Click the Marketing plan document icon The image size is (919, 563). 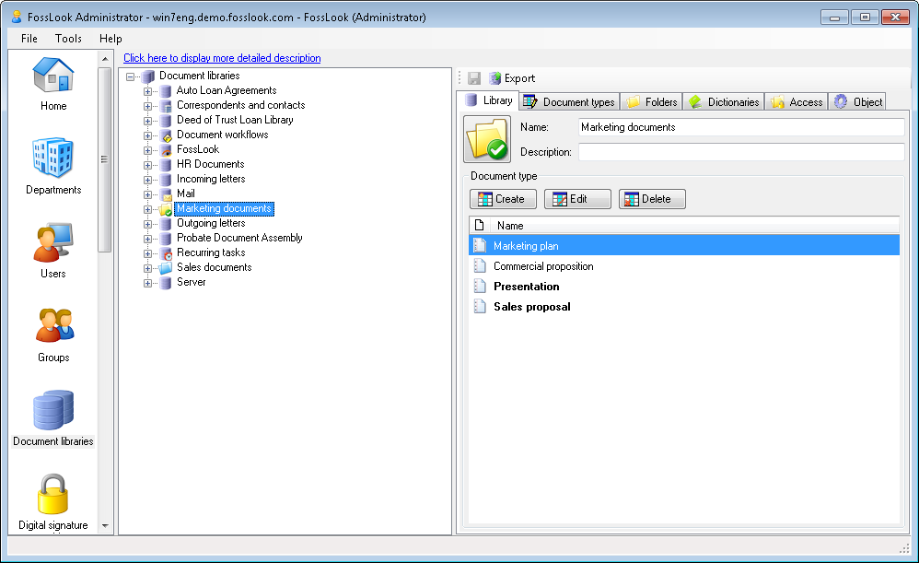[x=480, y=246]
